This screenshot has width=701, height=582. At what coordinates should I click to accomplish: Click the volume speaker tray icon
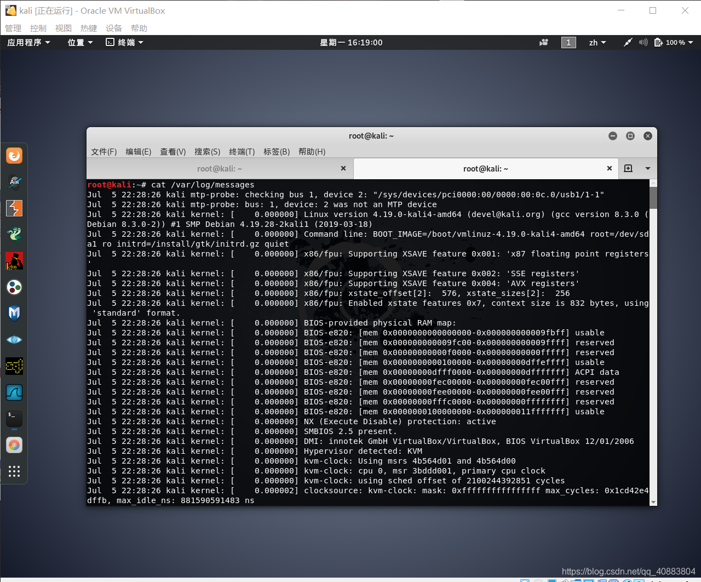(643, 42)
